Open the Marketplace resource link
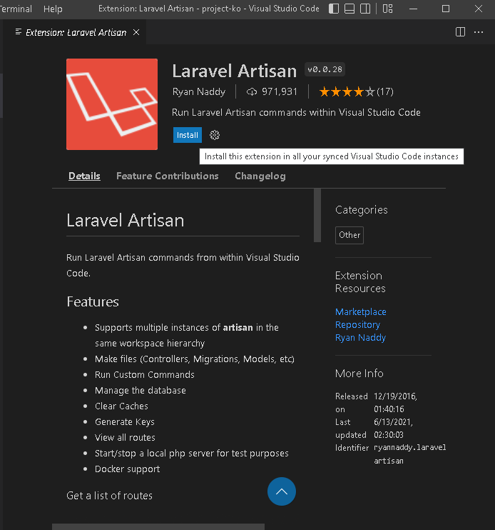 pyautogui.click(x=360, y=311)
